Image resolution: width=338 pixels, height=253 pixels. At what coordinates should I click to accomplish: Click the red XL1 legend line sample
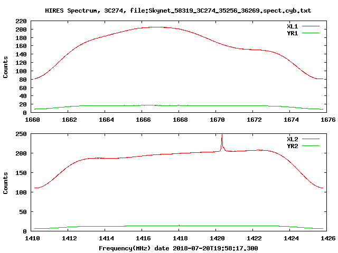(311, 26)
